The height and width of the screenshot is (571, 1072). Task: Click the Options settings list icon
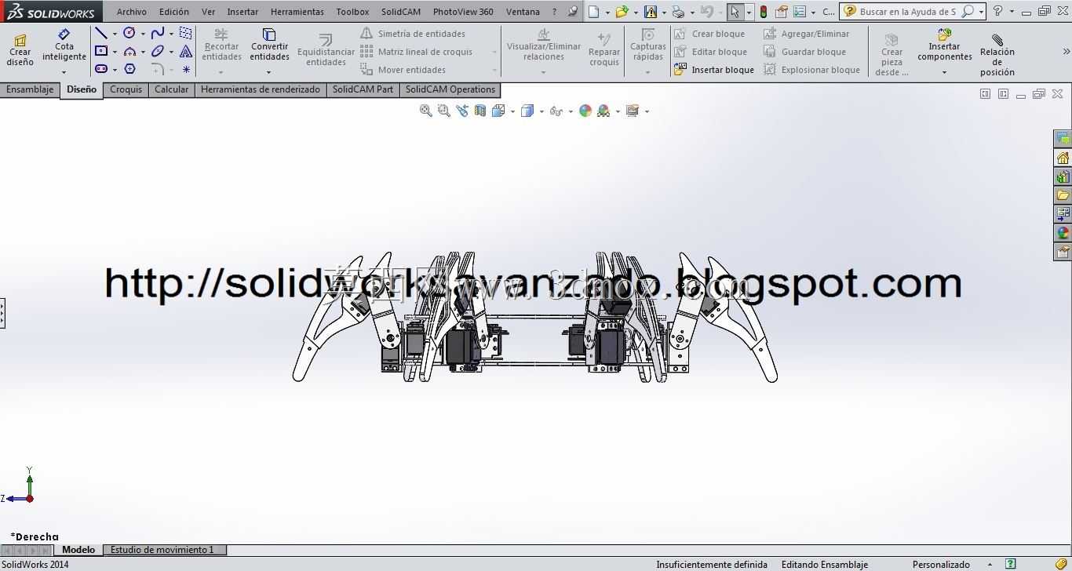click(x=799, y=12)
